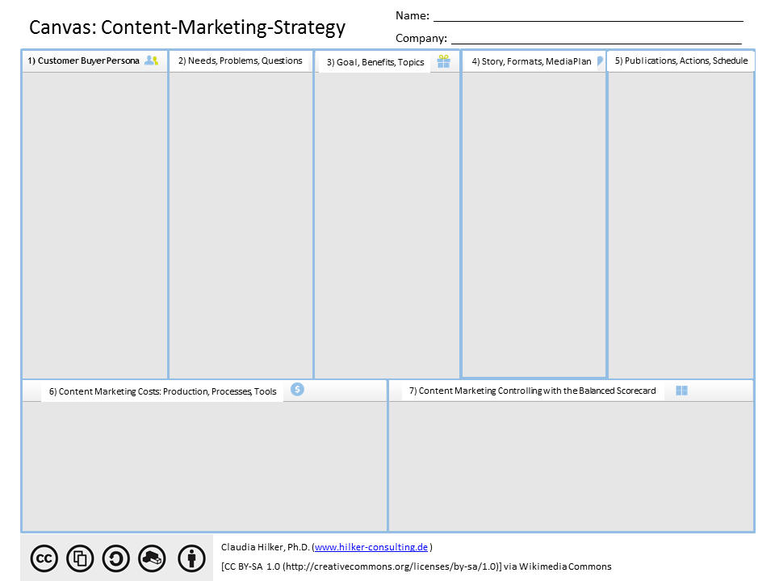Viewport: 775px width, 581px height.
Task: Click the CC BY-SA 1.0 license text line
Action: (x=417, y=566)
